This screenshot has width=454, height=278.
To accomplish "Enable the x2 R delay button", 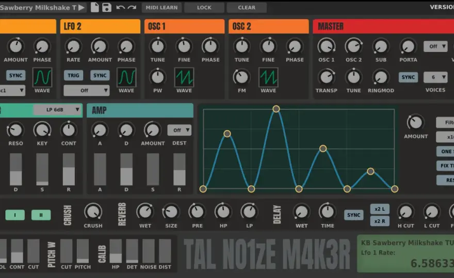I will [x=380, y=221].
